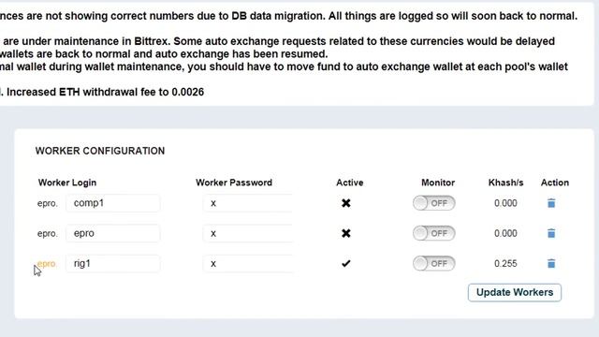The width and height of the screenshot is (599, 337).
Task: Click the active checkmark icon for rig1
Action: [x=345, y=263]
